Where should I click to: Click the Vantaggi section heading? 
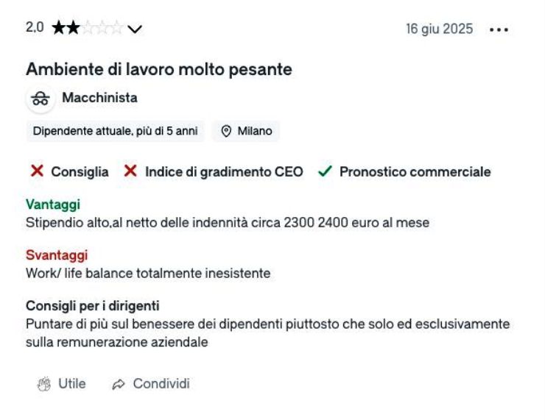[53, 204]
